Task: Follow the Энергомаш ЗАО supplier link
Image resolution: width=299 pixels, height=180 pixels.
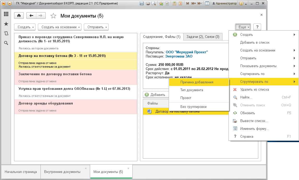Action: [x=179, y=56]
